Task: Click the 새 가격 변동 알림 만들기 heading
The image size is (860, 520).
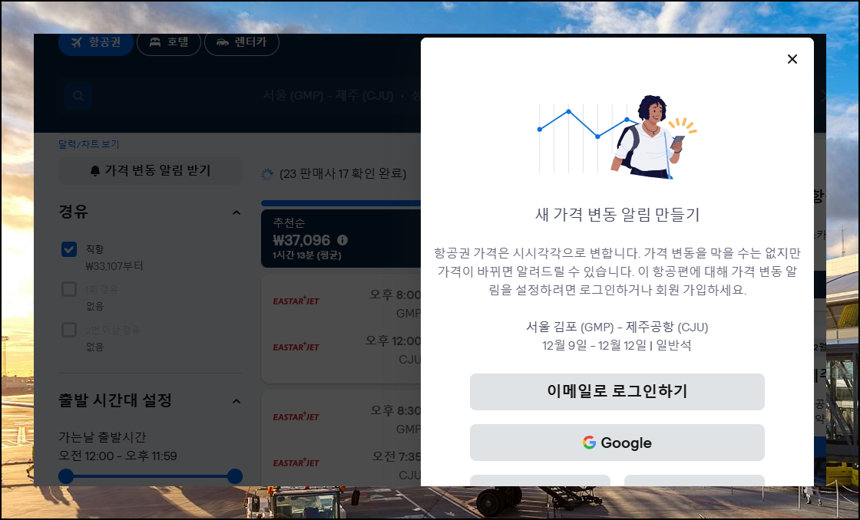Action: coord(617,214)
